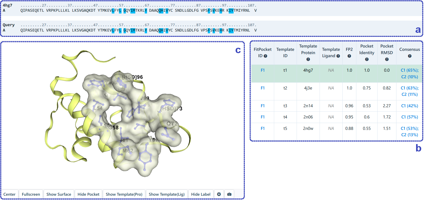Open F1 link in the t2 row
This screenshot has height=200, width=424.
[x=262, y=88]
